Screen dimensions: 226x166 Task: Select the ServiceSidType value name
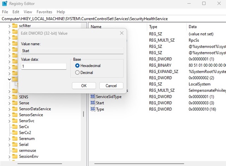109,96
